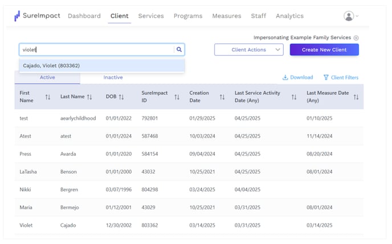Expand the Client Actions dropdown
The image size is (392, 244).
click(x=249, y=49)
